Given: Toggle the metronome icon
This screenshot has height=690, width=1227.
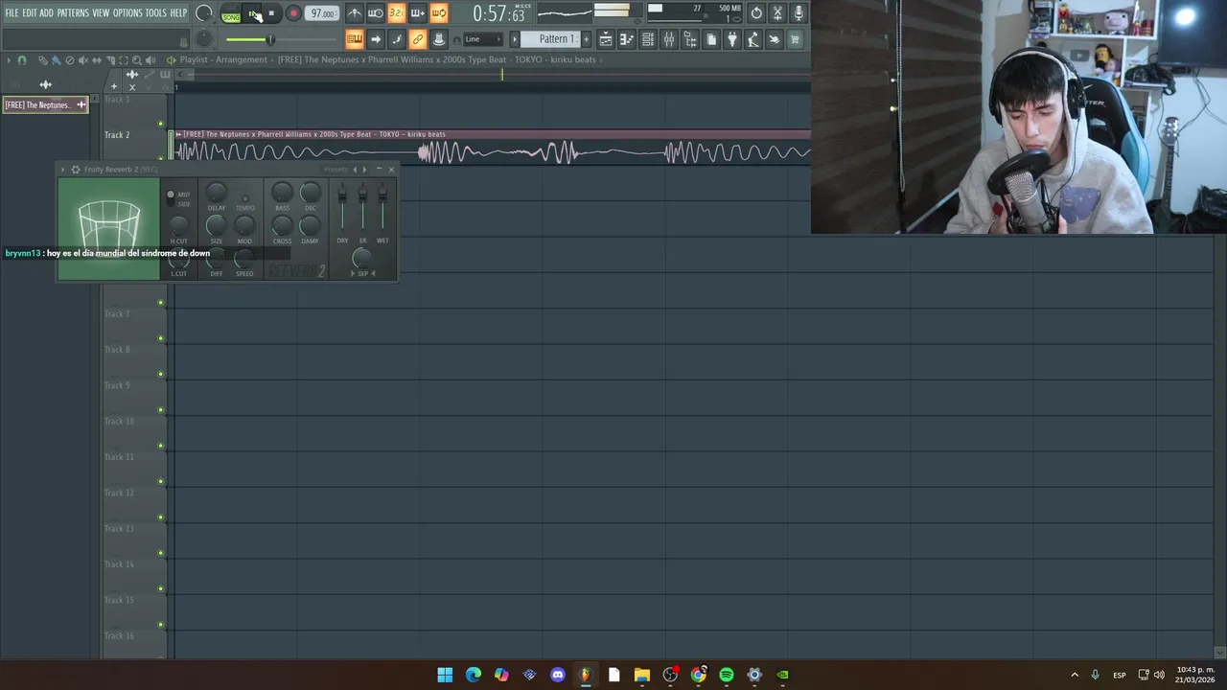Looking at the screenshot, I should pos(355,13).
